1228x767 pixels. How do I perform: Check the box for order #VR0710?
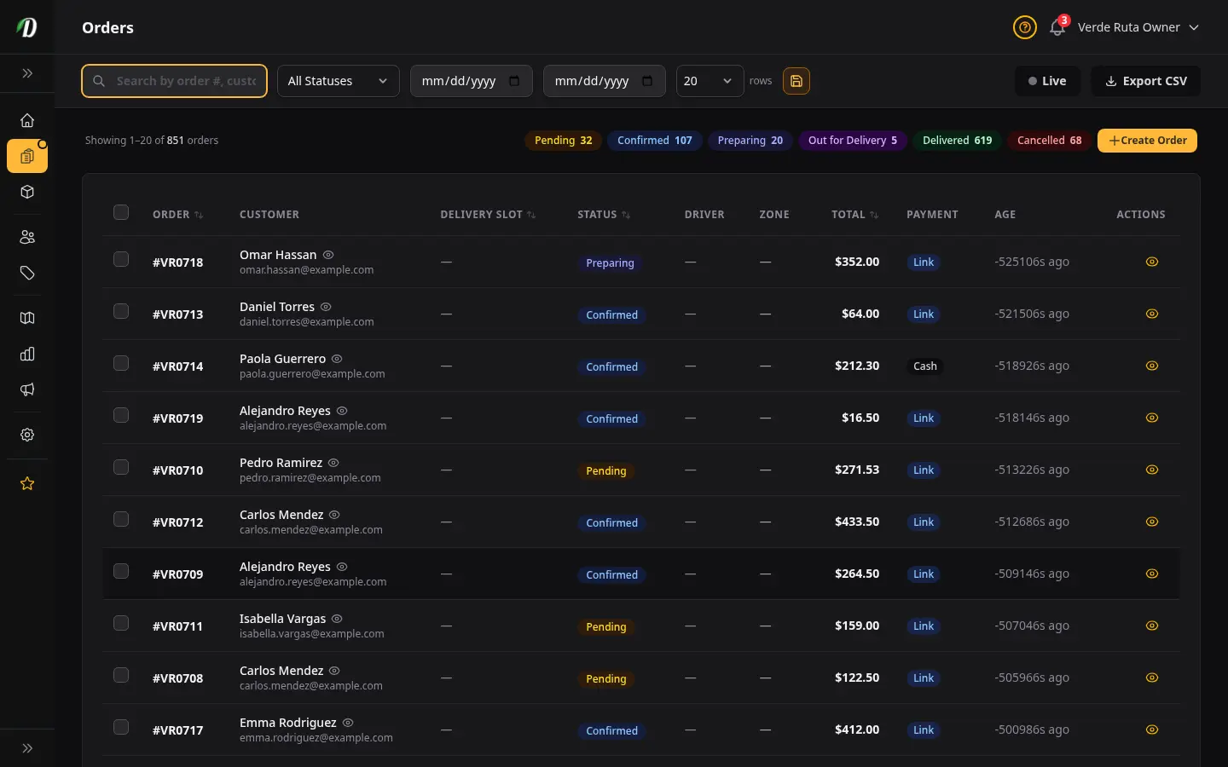pyautogui.click(x=121, y=467)
